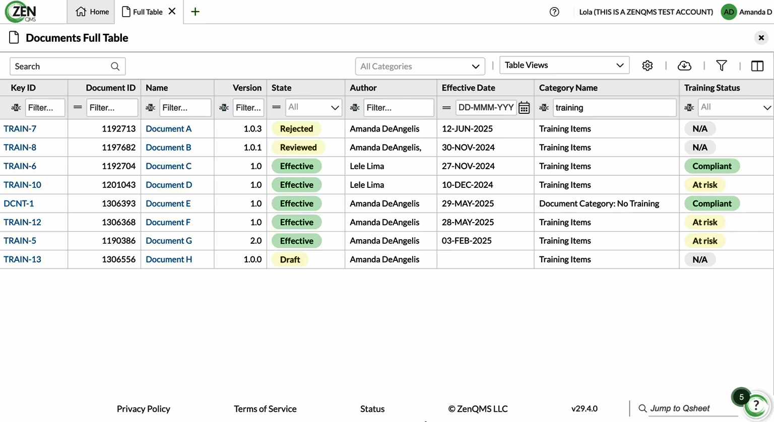The width and height of the screenshot is (774, 422).
Task: Change the Key ID filter operator icon
Action: (x=16, y=108)
